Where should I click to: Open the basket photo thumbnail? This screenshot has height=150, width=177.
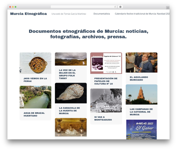coord(35,63)
